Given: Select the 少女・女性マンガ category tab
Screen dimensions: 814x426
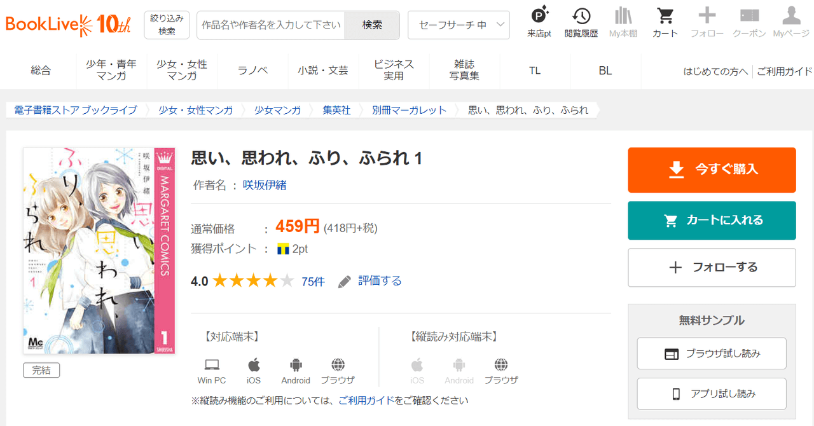Looking at the screenshot, I should point(182,71).
